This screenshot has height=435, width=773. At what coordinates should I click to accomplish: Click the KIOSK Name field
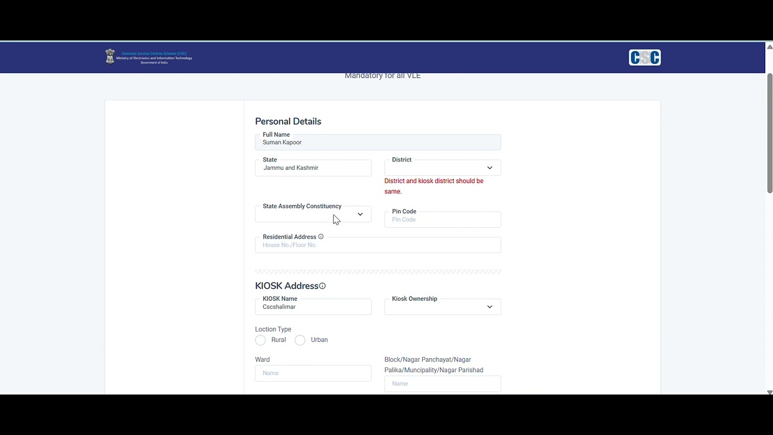313,307
